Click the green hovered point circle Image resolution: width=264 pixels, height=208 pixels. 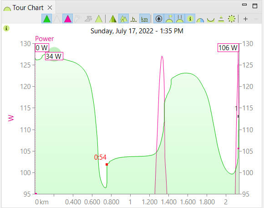(x=54, y=54)
